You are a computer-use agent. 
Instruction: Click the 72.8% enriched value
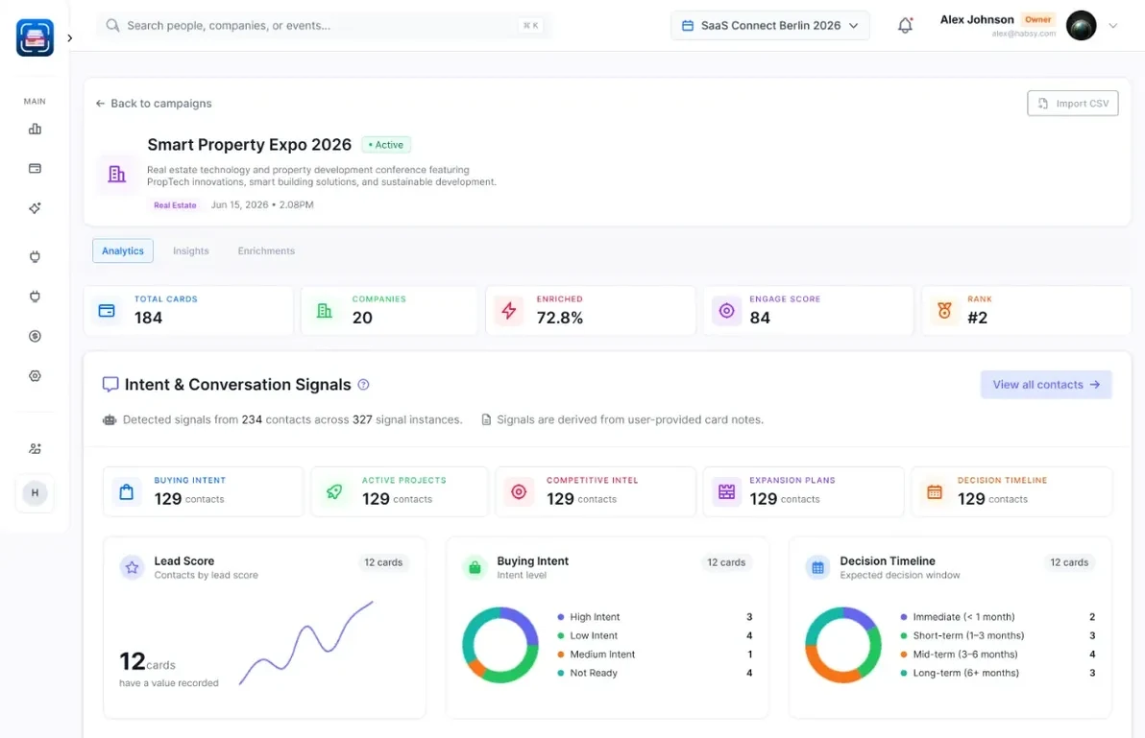pos(559,318)
